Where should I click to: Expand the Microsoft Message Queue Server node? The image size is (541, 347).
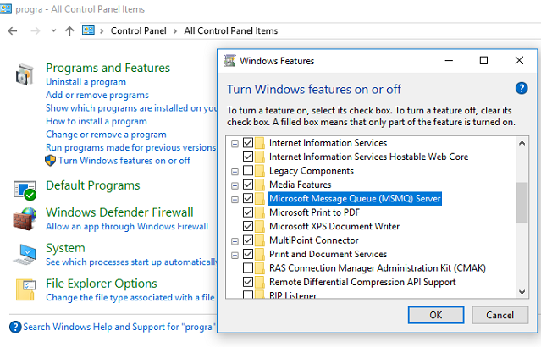point(235,200)
